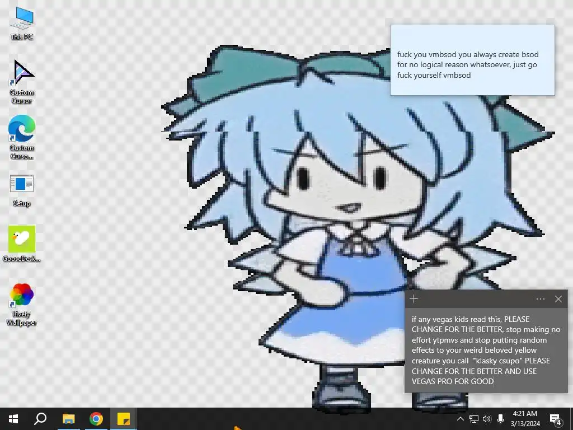Screen dimensions: 573x430
Task: Add a new sticky note
Action: click(x=414, y=299)
